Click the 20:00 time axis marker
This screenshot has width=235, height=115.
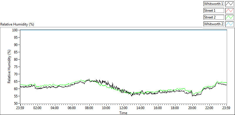click(x=192, y=108)
